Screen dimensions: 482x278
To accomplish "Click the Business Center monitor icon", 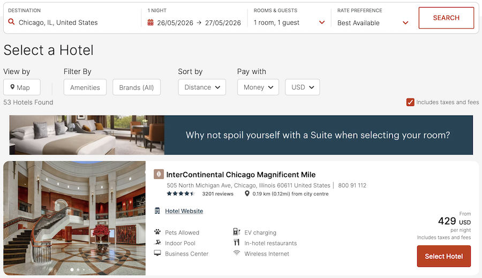I will 157,253.
